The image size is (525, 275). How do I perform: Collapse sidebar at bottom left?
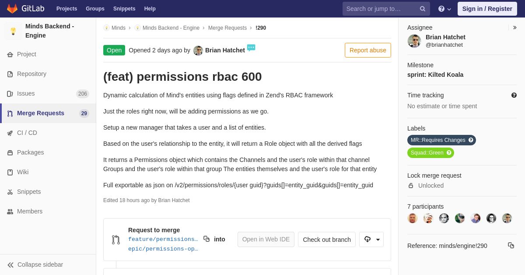click(x=35, y=265)
